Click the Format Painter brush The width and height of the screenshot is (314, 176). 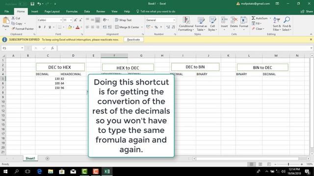click(23, 29)
